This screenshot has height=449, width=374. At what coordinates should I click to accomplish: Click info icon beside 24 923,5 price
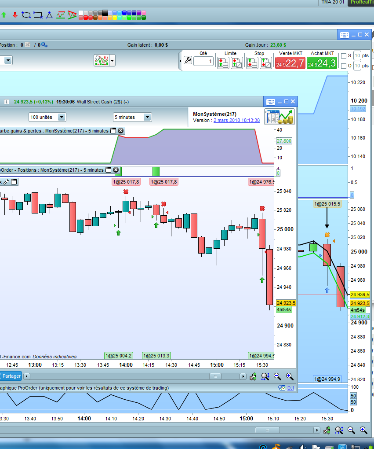(x=7, y=102)
